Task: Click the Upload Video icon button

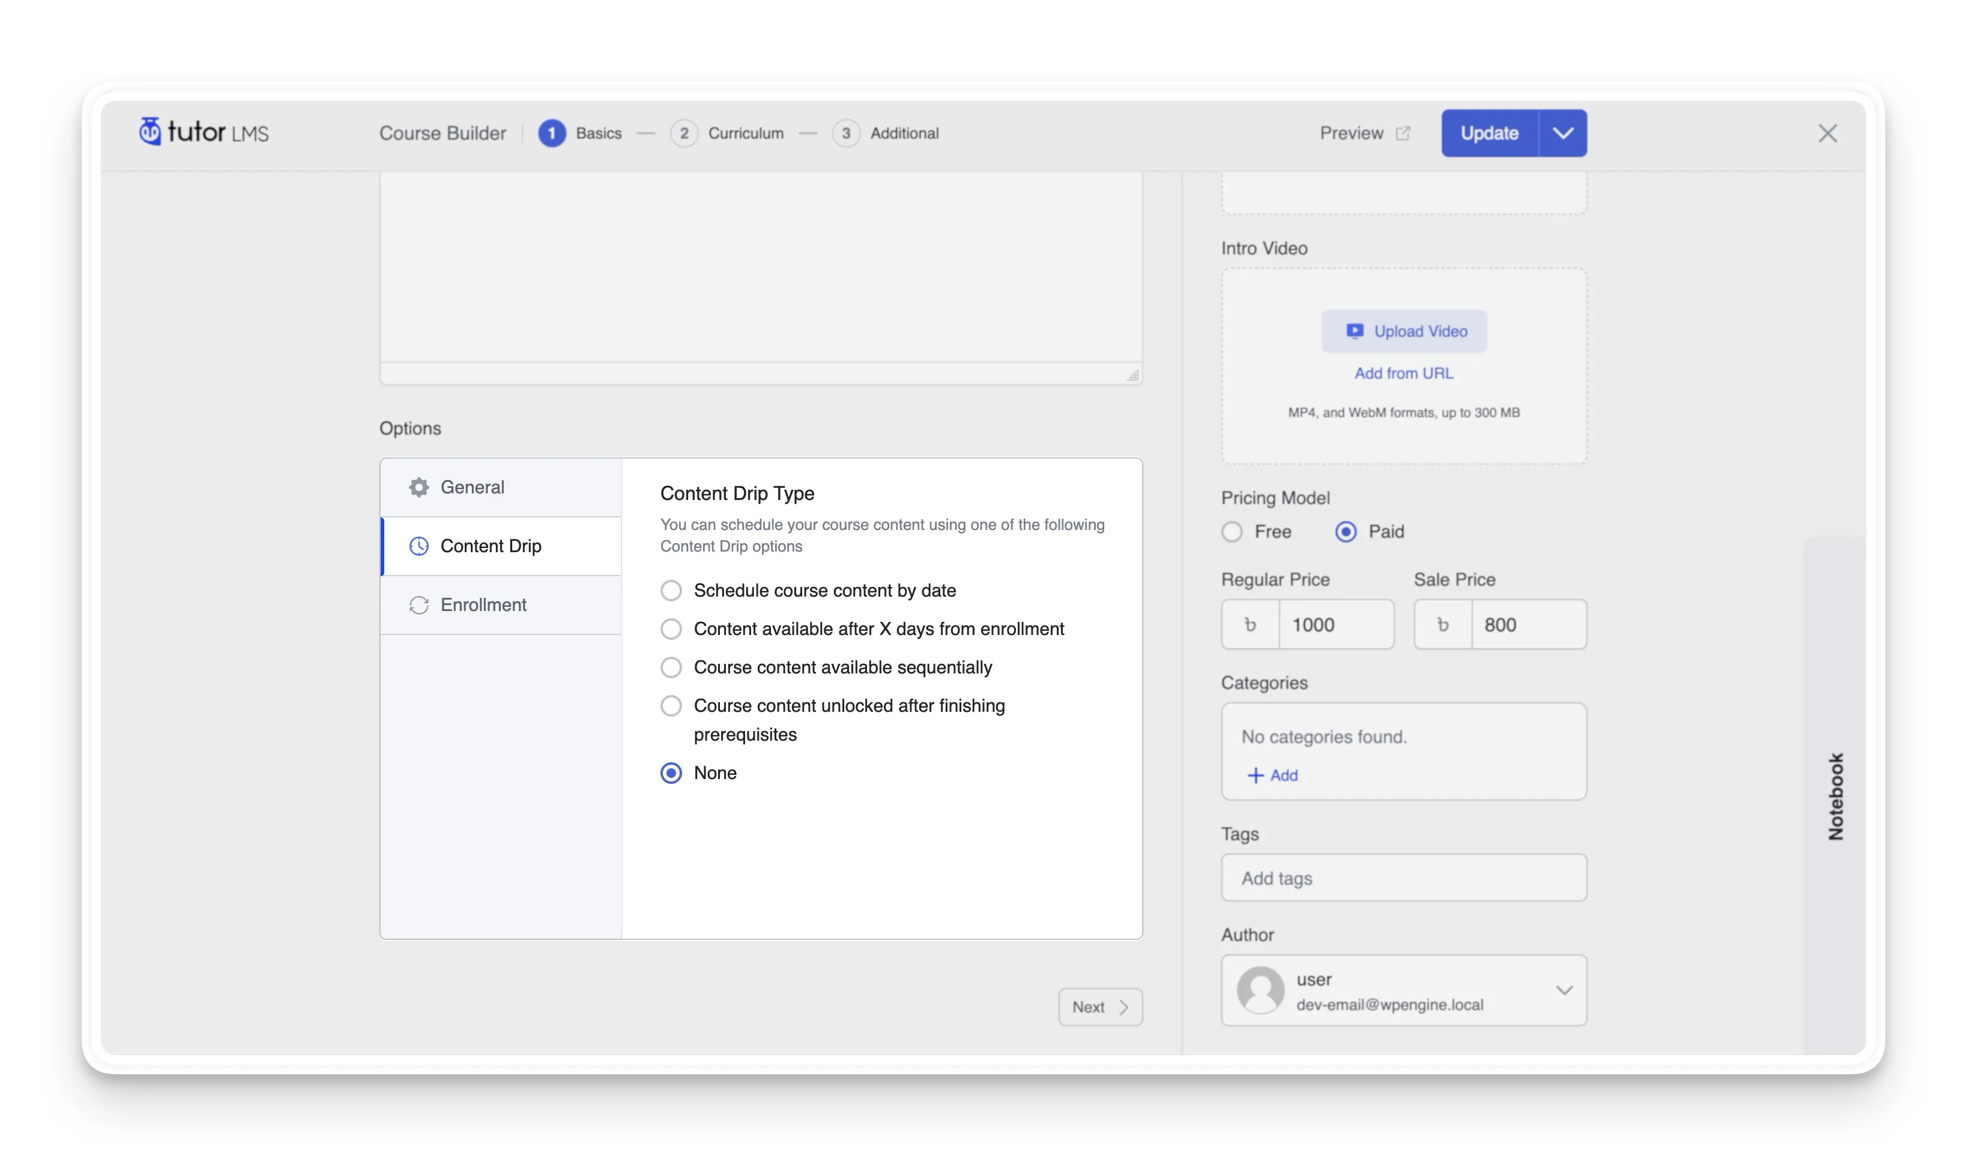Action: (1356, 330)
